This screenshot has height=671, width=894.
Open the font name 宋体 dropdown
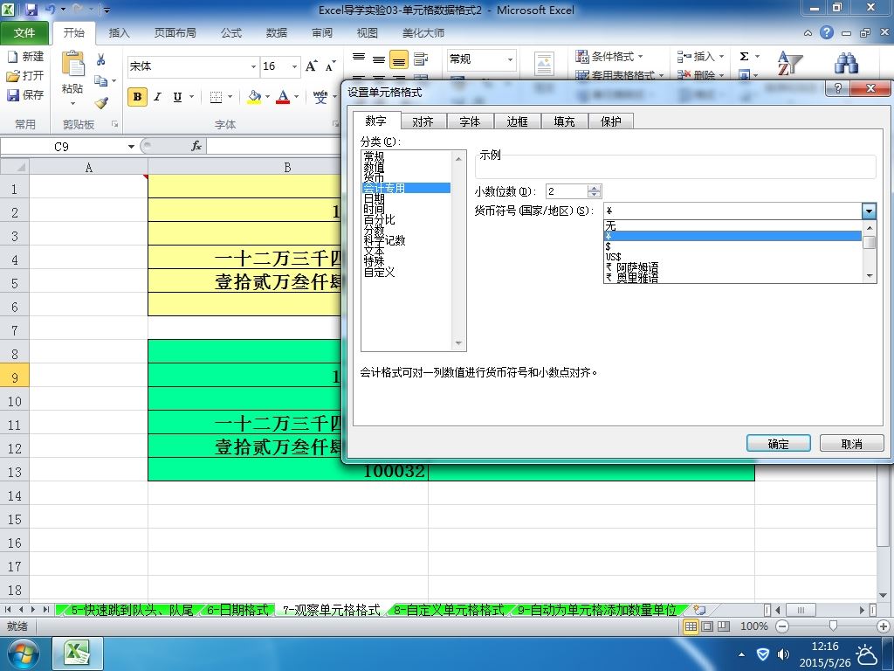[x=254, y=66]
